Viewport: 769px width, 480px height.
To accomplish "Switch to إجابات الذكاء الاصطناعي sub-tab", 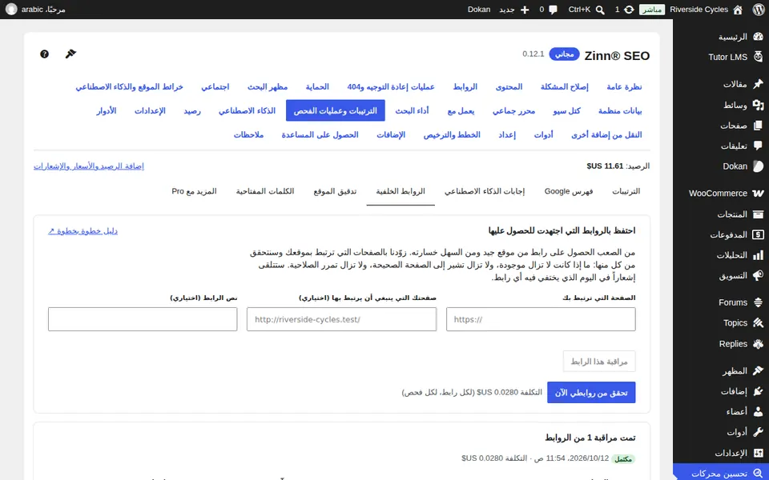I will tap(485, 191).
